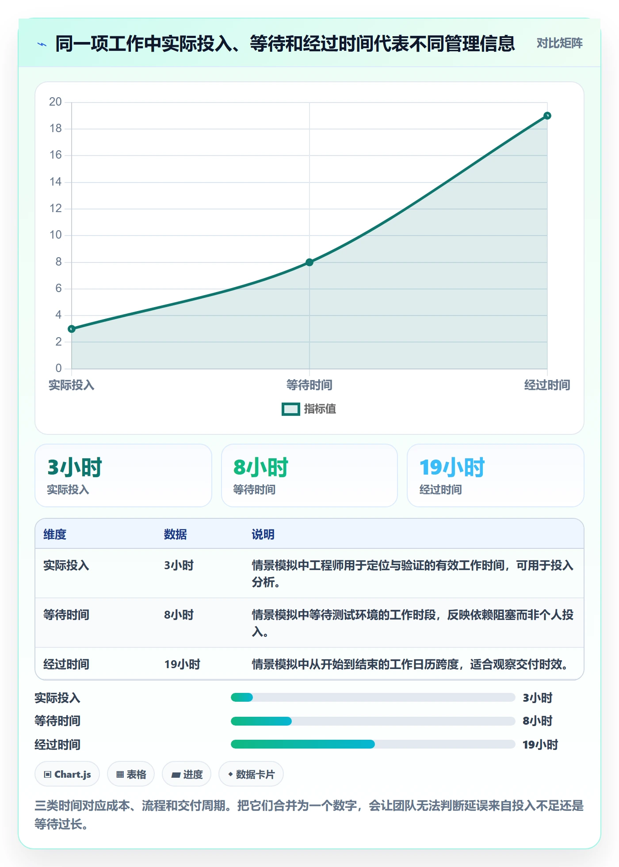Click the footer note starting with 三类时间
This screenshot has width=619, height=867.
tap(309, 815)
